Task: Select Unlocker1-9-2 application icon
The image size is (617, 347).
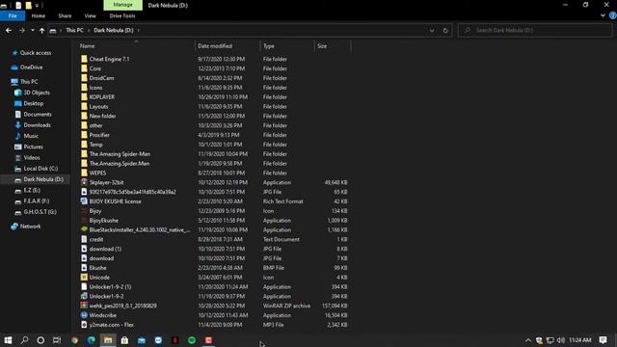Action: click(84, 296)
